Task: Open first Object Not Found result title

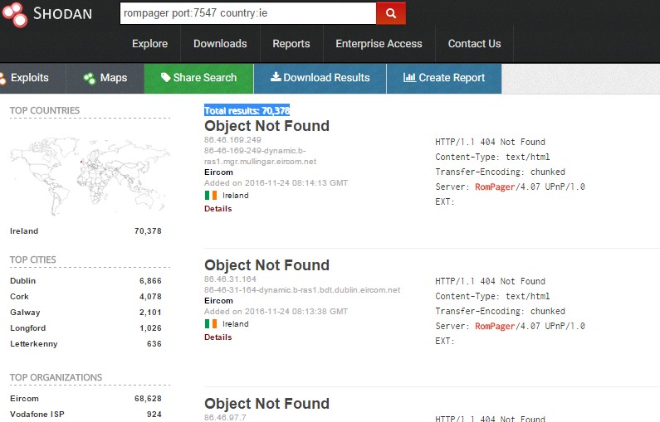Action: click(x=266, y=126)
